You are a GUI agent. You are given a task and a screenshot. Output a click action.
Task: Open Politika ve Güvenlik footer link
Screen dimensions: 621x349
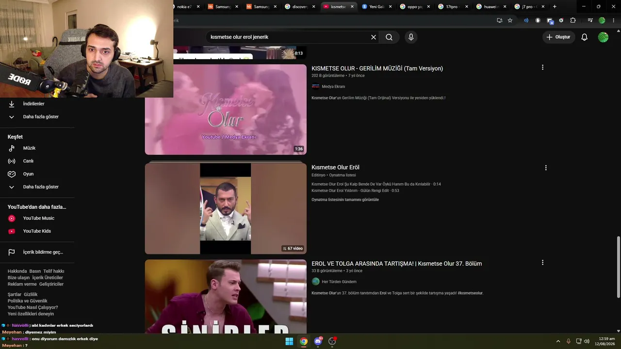[28, 301]
